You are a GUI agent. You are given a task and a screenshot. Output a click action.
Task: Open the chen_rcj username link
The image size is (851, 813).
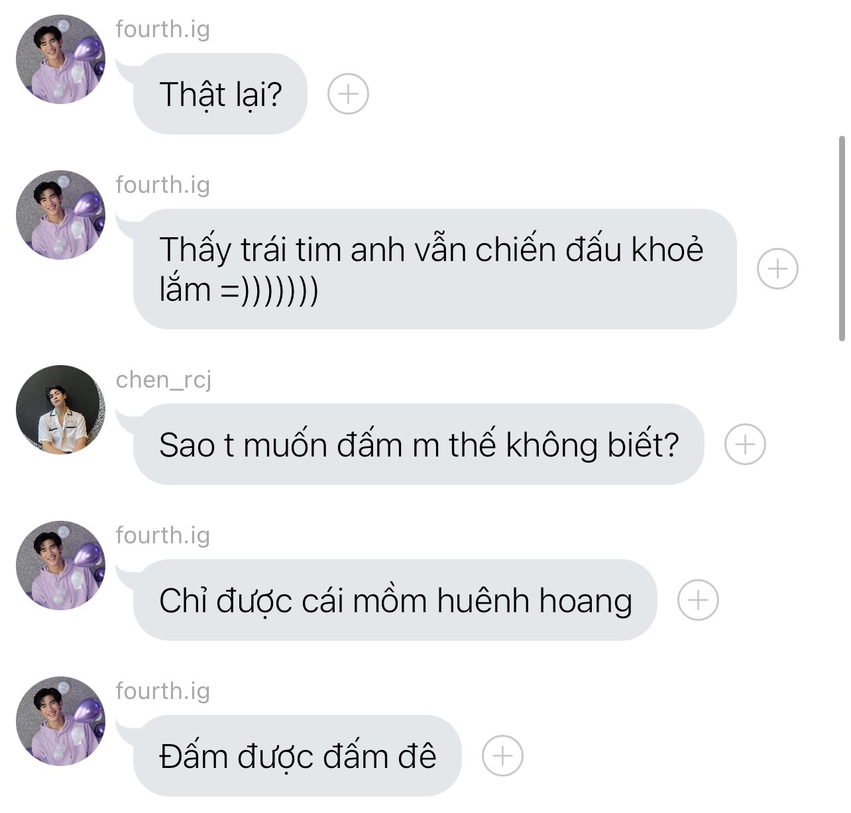click(x=164, y=380)
